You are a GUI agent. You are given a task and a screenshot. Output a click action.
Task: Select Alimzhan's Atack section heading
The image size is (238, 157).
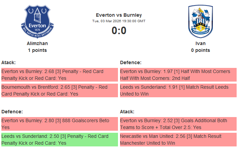point(8,62)
